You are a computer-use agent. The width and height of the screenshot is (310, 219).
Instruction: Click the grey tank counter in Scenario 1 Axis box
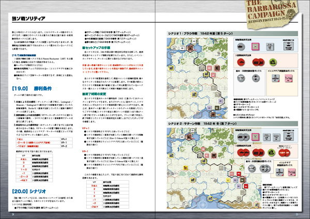click(241, 46)
